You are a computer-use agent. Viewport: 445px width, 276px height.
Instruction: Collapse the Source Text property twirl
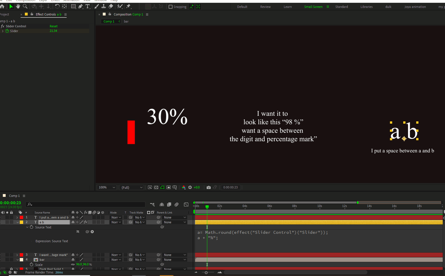pos(27,227)
